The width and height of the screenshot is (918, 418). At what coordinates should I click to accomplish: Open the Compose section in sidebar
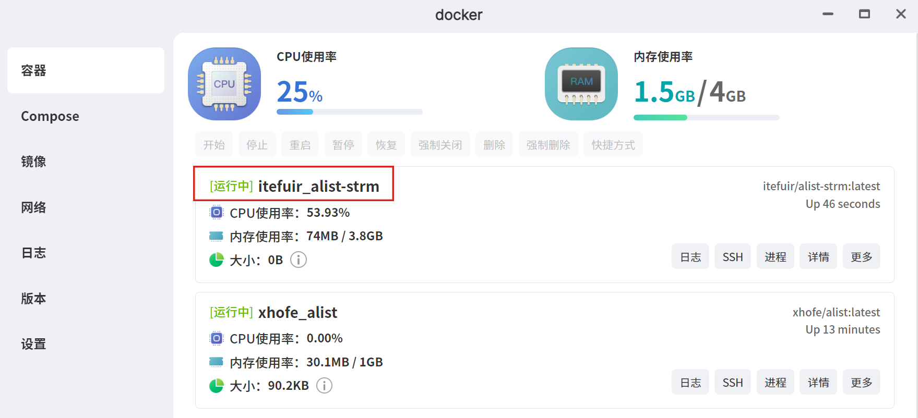pos(50,116)
